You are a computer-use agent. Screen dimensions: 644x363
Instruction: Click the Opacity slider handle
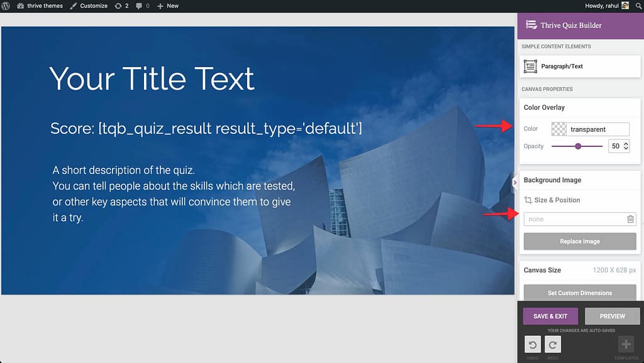[x=578, y=146]
